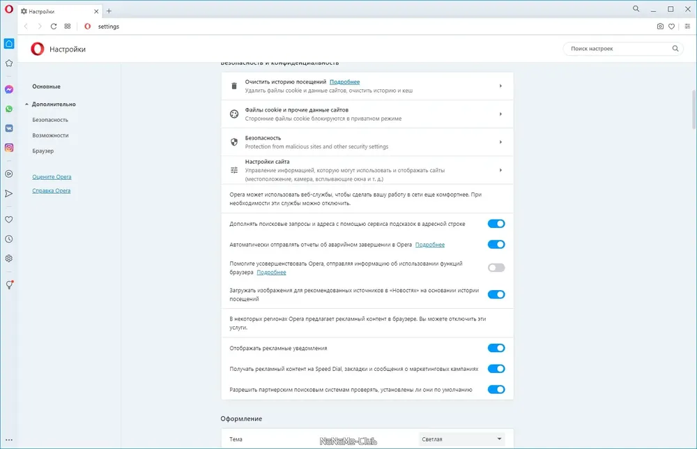
Task: Open the lightbulb tips icon in sidebar
Action: pyautogui.click(x=9, y=285)
